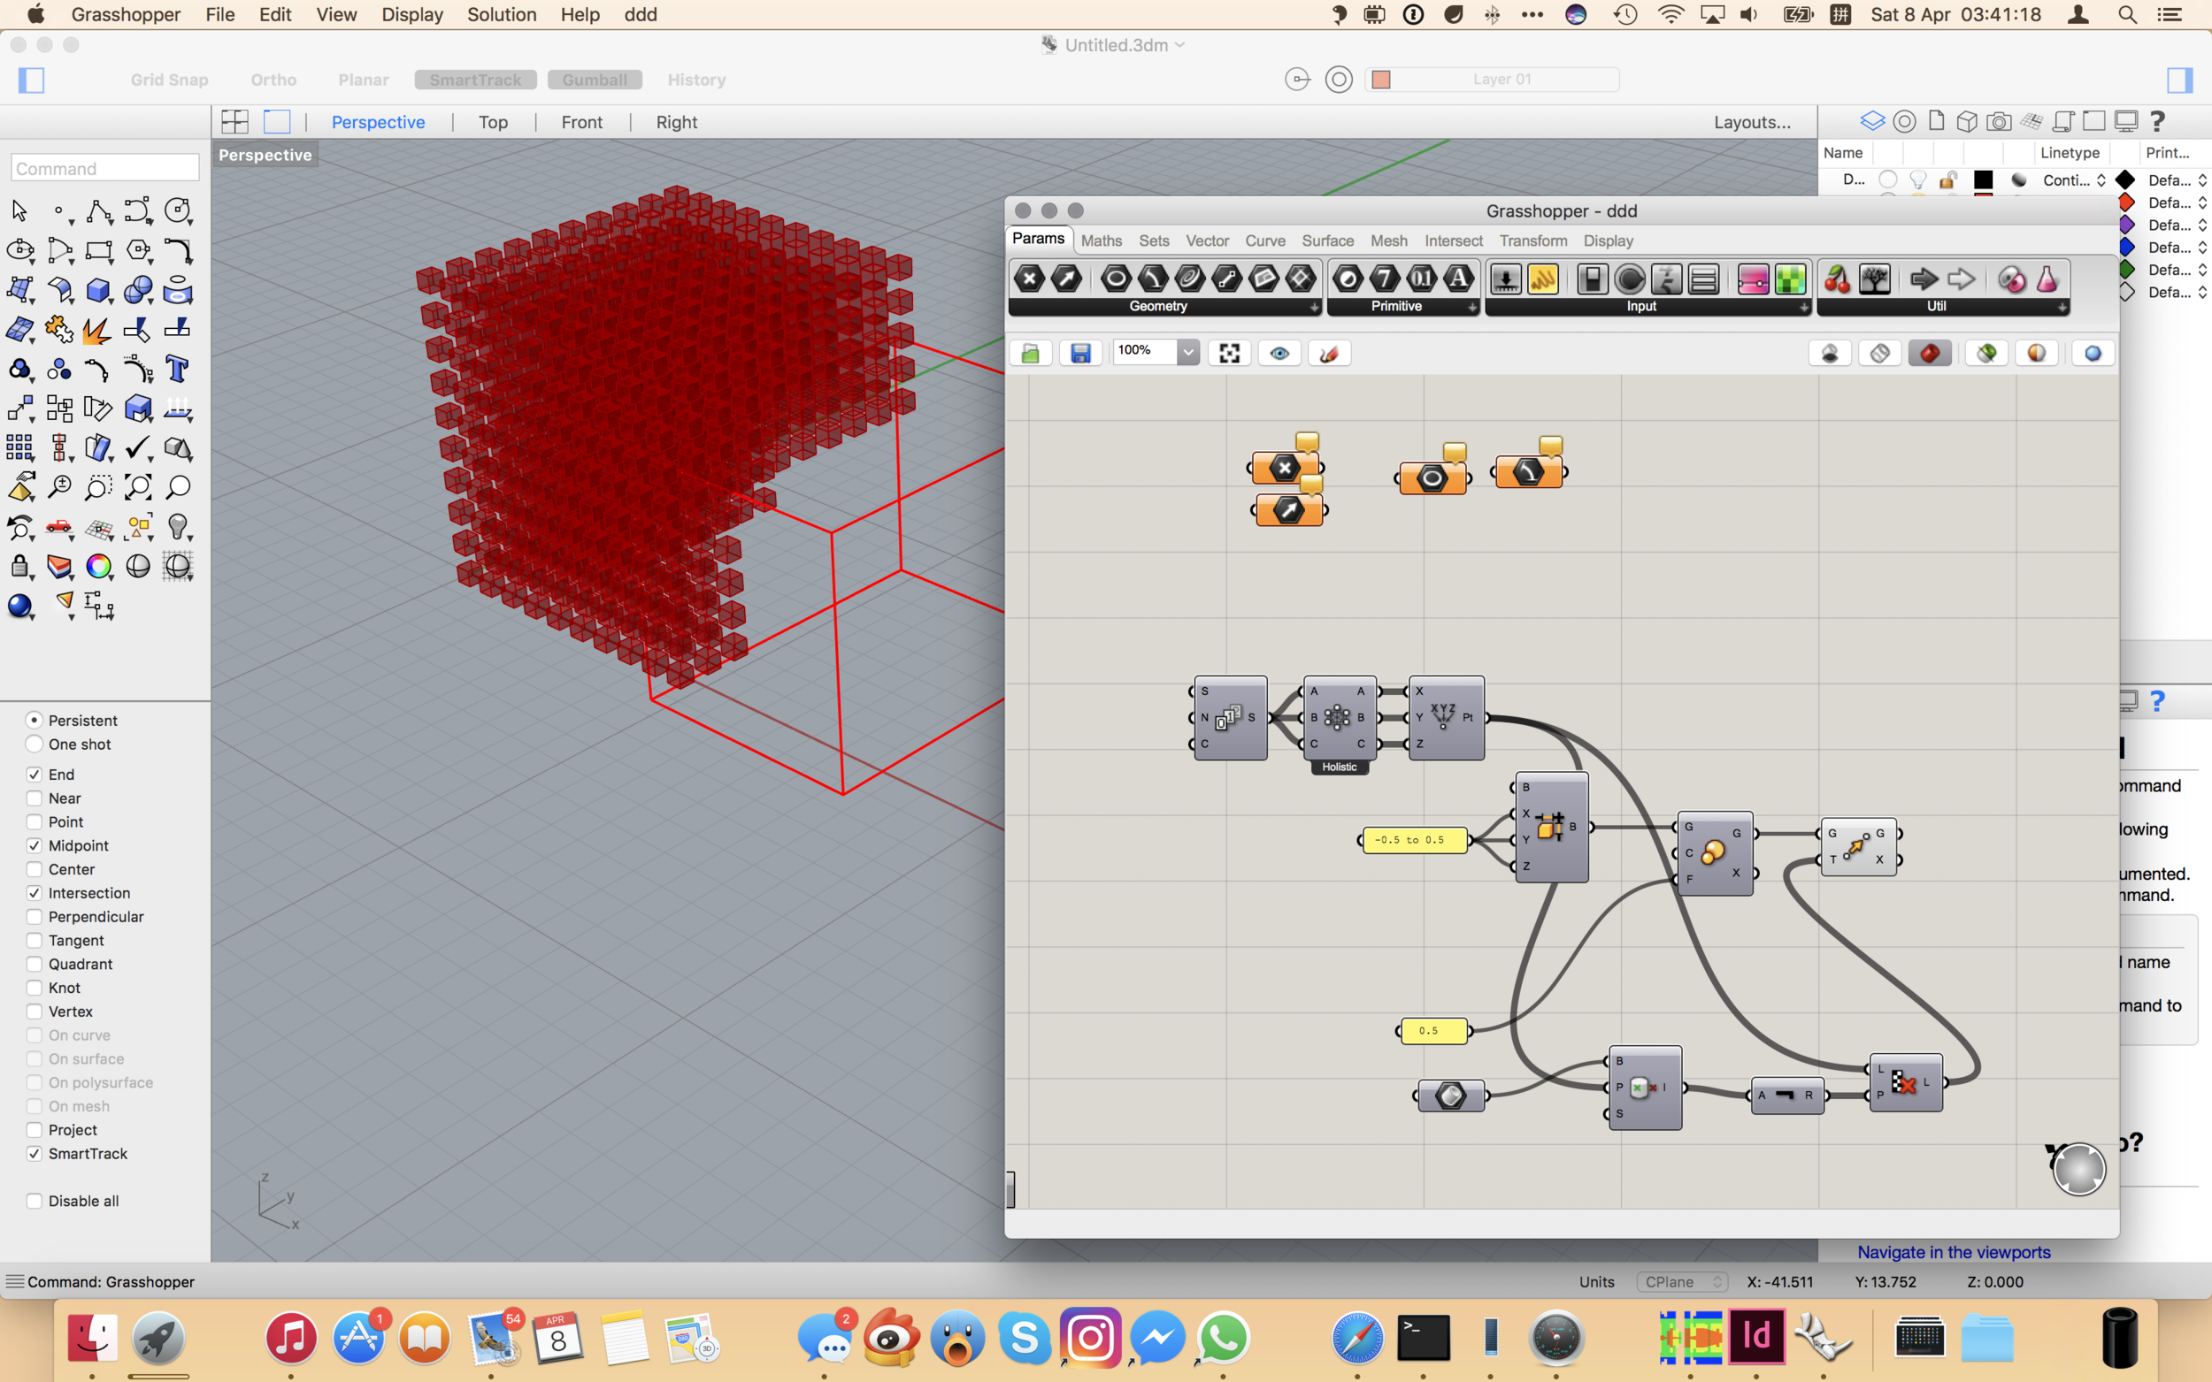Viewport: 2212px width, 1382px height.
Task: Select the One shot radio button
Action: pos(35,744)
